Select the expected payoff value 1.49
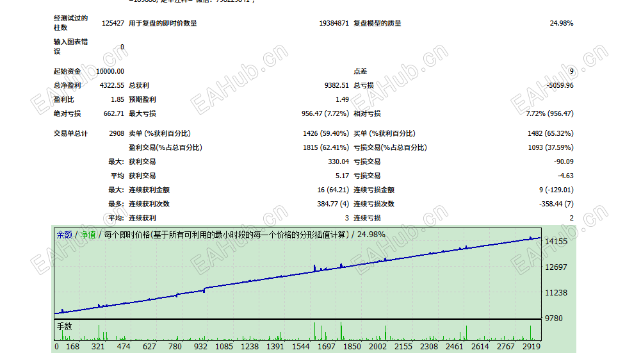 (x=342, y=99)
